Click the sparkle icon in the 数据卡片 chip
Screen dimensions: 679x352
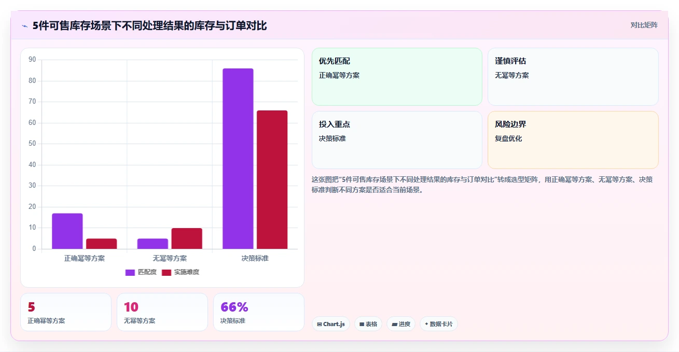[x=426, y=324]
